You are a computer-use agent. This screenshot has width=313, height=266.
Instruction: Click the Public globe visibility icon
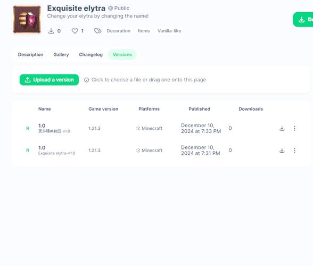(110, 8)
